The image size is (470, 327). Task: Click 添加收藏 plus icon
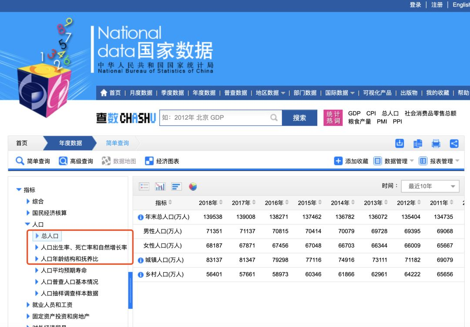(338, 161)
